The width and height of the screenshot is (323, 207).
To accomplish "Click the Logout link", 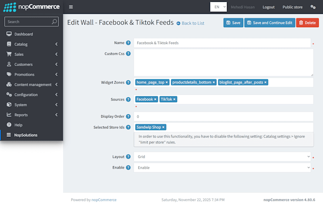I will point(268,7).
